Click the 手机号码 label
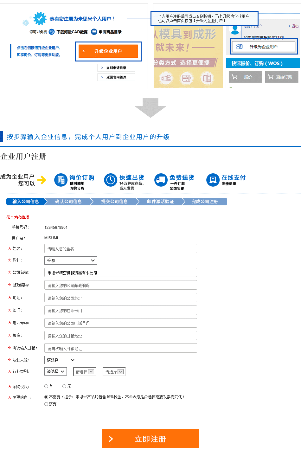 tap(21, 227)
